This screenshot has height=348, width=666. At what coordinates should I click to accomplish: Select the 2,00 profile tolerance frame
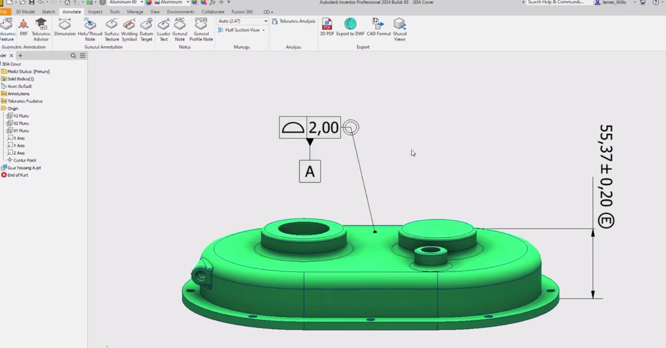point(310,128)
